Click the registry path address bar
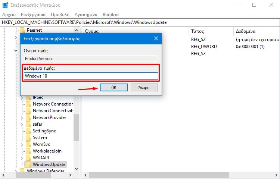 click(140, 22)
